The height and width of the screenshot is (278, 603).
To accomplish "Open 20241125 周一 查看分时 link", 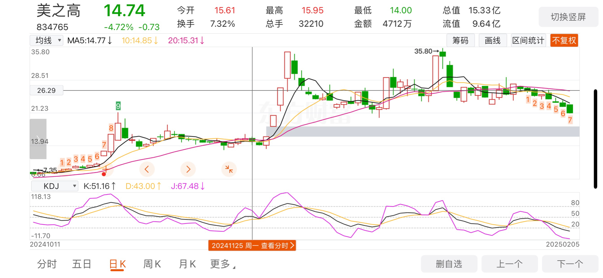I will click(252, 245).
